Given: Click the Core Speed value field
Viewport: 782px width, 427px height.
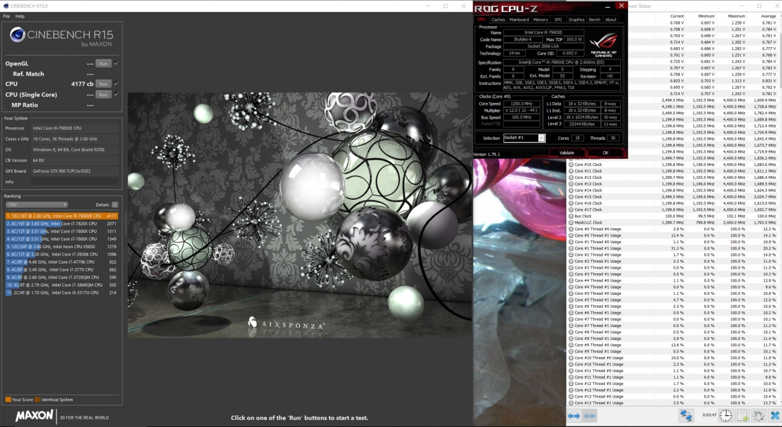Looking at the screenshot, I should click(x=522, y=104).
